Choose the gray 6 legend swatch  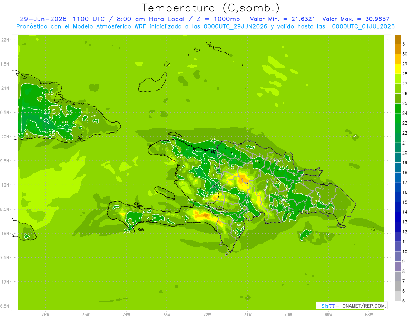(x=398, y=286)
